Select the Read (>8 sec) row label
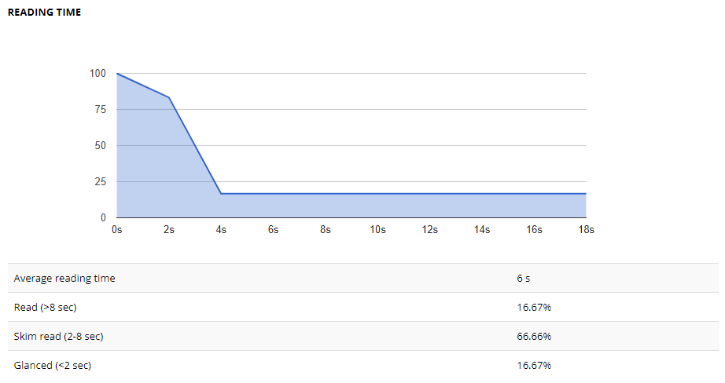This screenshot has height=383, width=725. coord(46,307)
